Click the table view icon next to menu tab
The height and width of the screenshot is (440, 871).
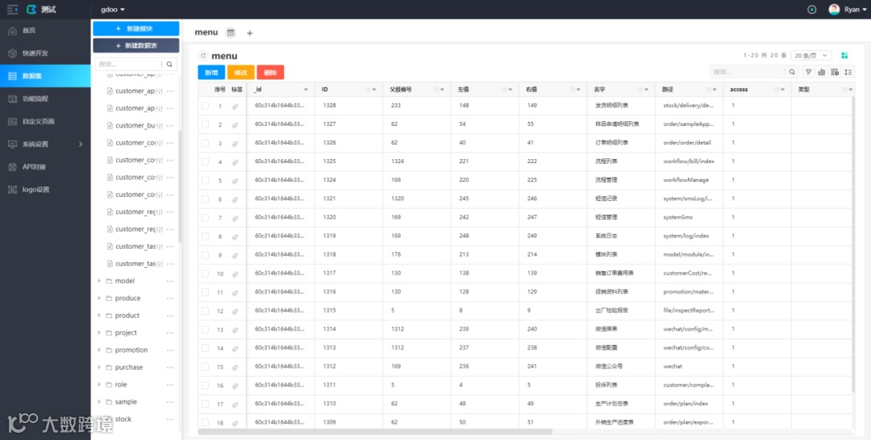point(231,33)
